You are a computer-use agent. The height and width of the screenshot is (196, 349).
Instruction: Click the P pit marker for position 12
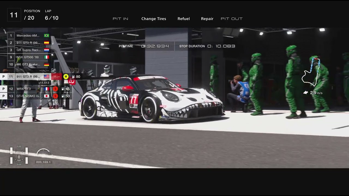pos(3,89)
